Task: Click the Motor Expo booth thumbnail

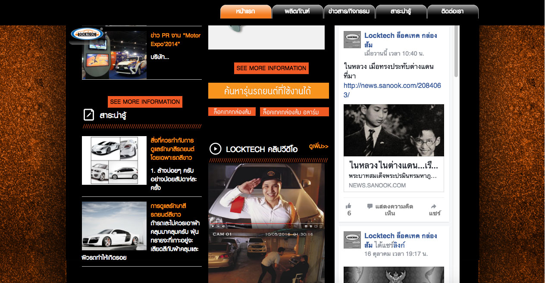Action: point(114,55)
